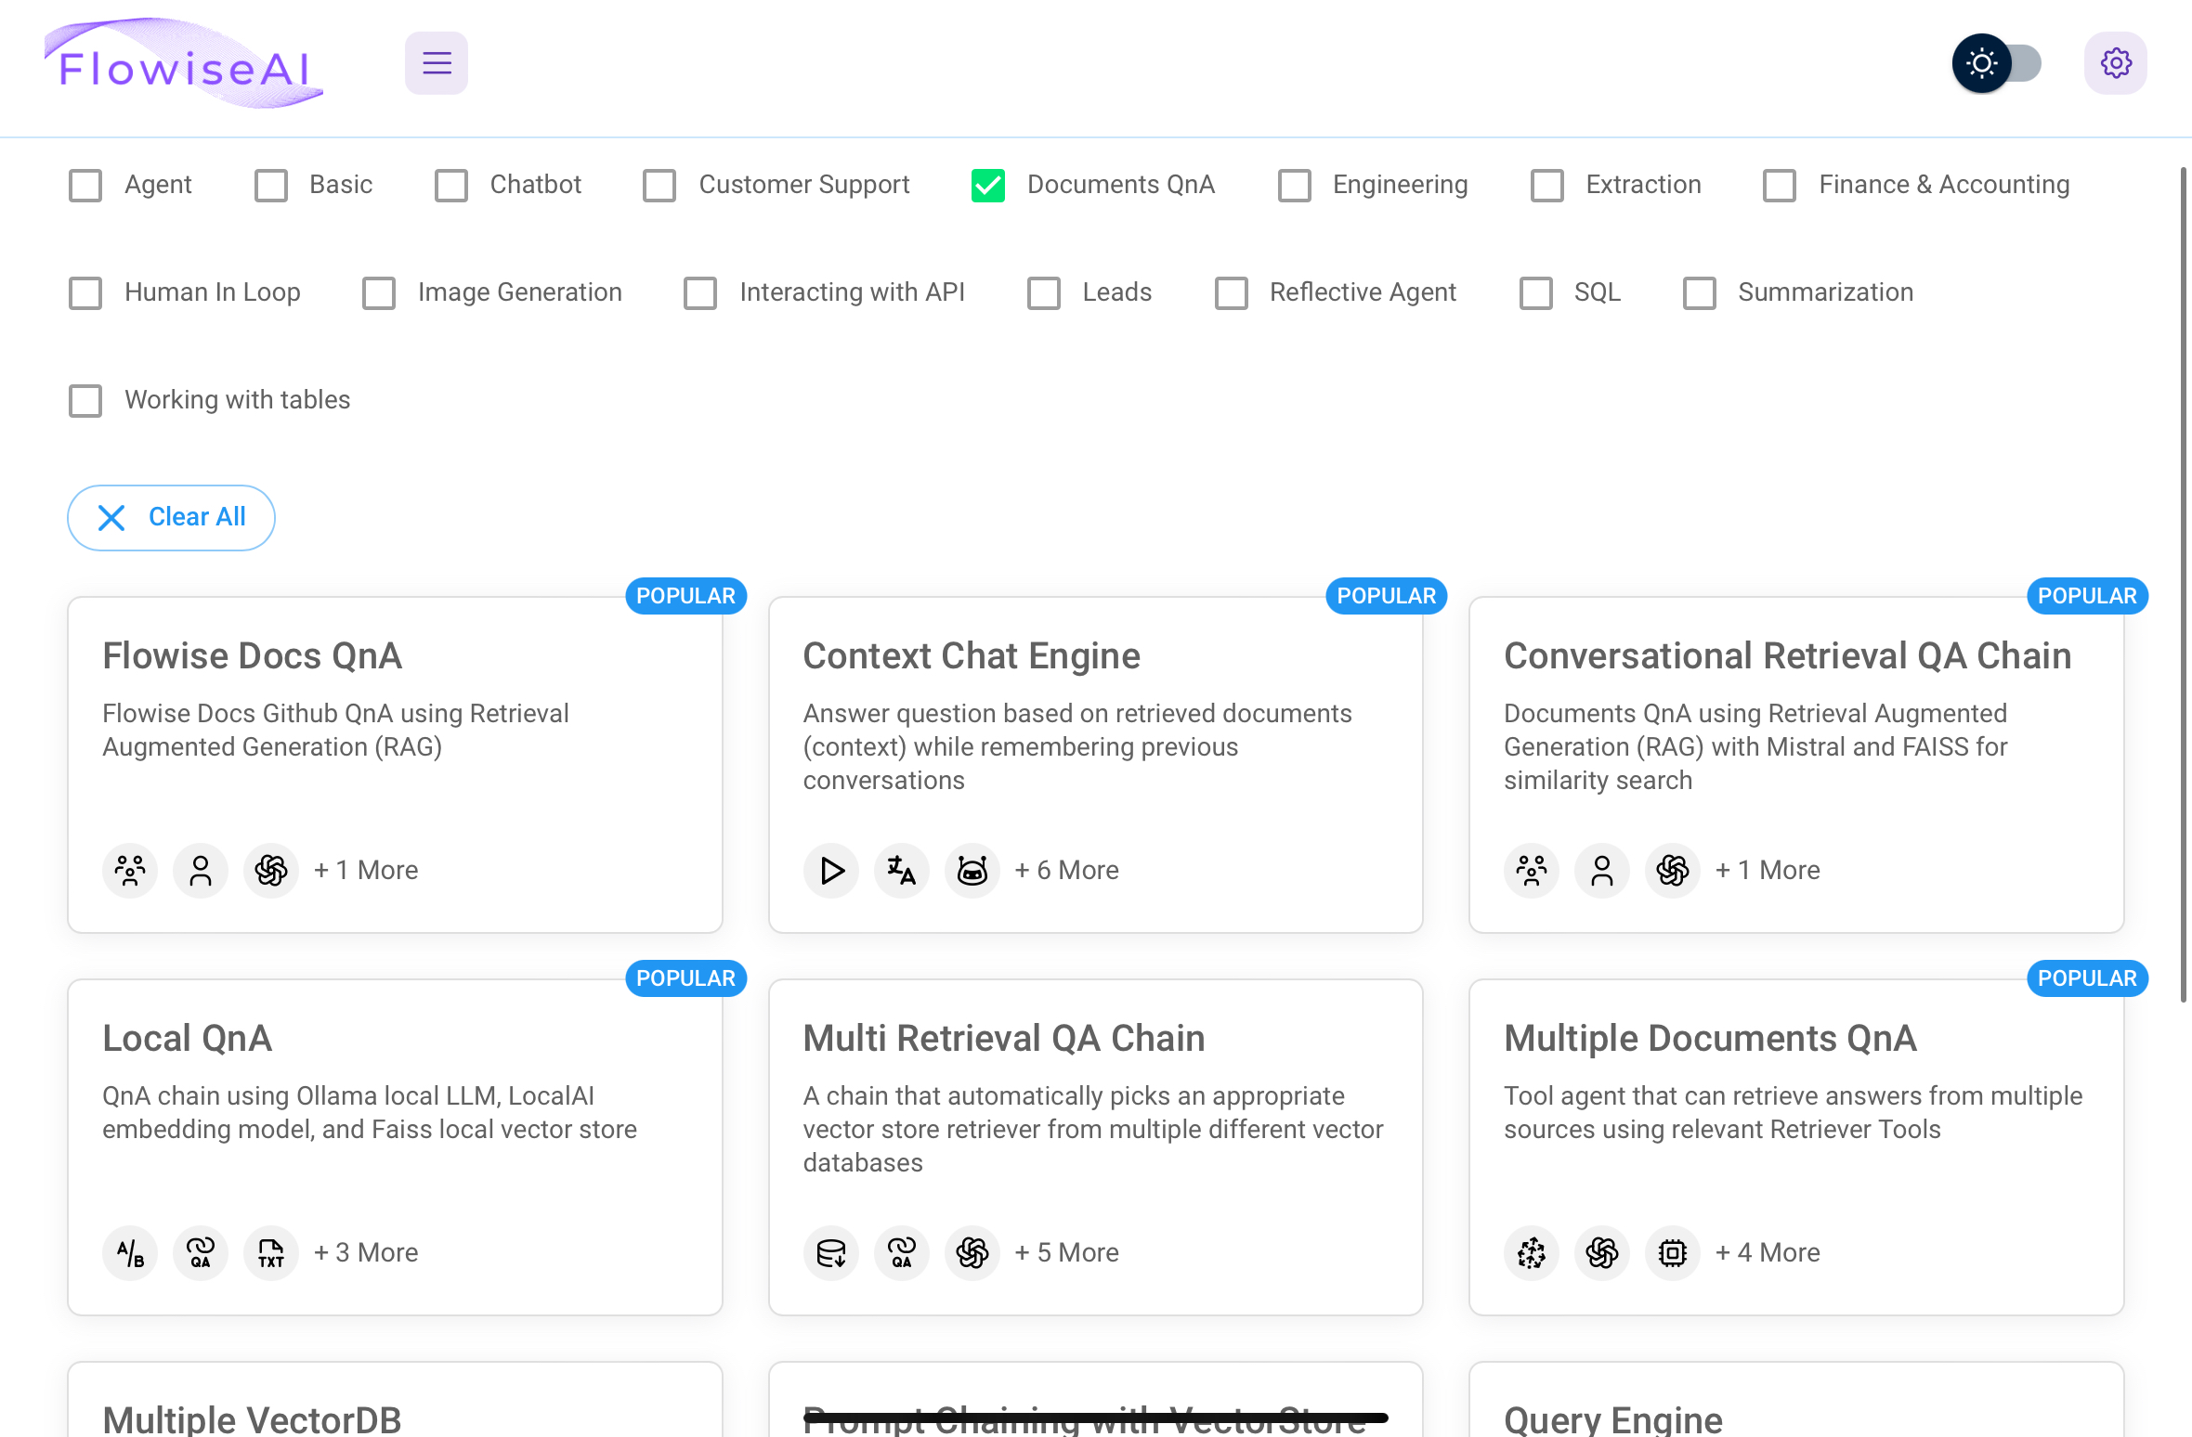
Task: Open the hamburger menu beside the FlowiseAI logo
Action: pyautogui.click(x=437, y=62)
